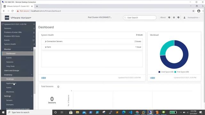Click Problem vCenter VMs count
The image size is (205, 115).
(34, 32)
